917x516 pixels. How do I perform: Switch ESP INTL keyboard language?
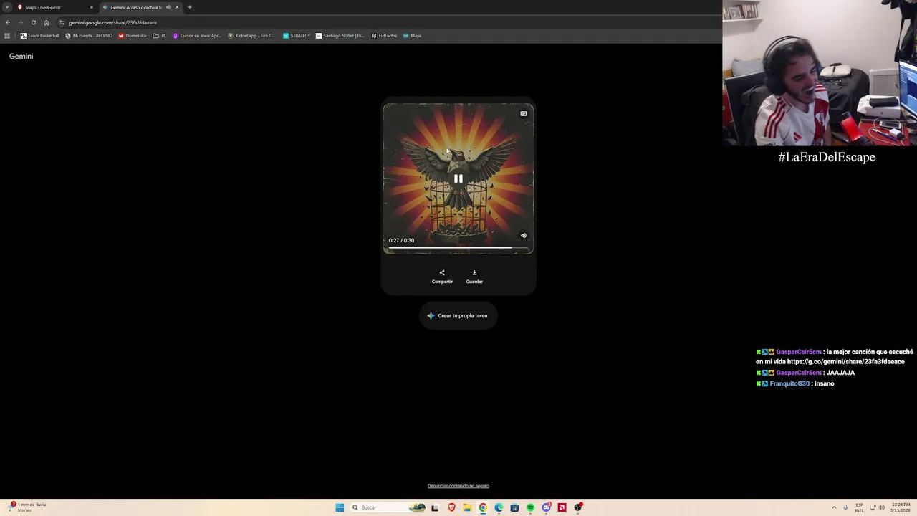pos(859,507)
